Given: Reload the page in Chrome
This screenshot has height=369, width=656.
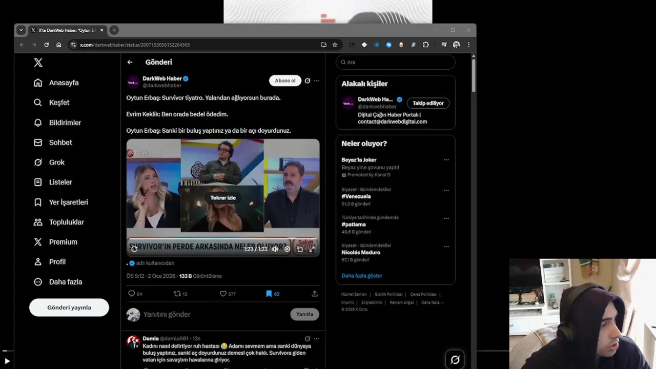Looking at the screenshot, I should tap(46, 45).
